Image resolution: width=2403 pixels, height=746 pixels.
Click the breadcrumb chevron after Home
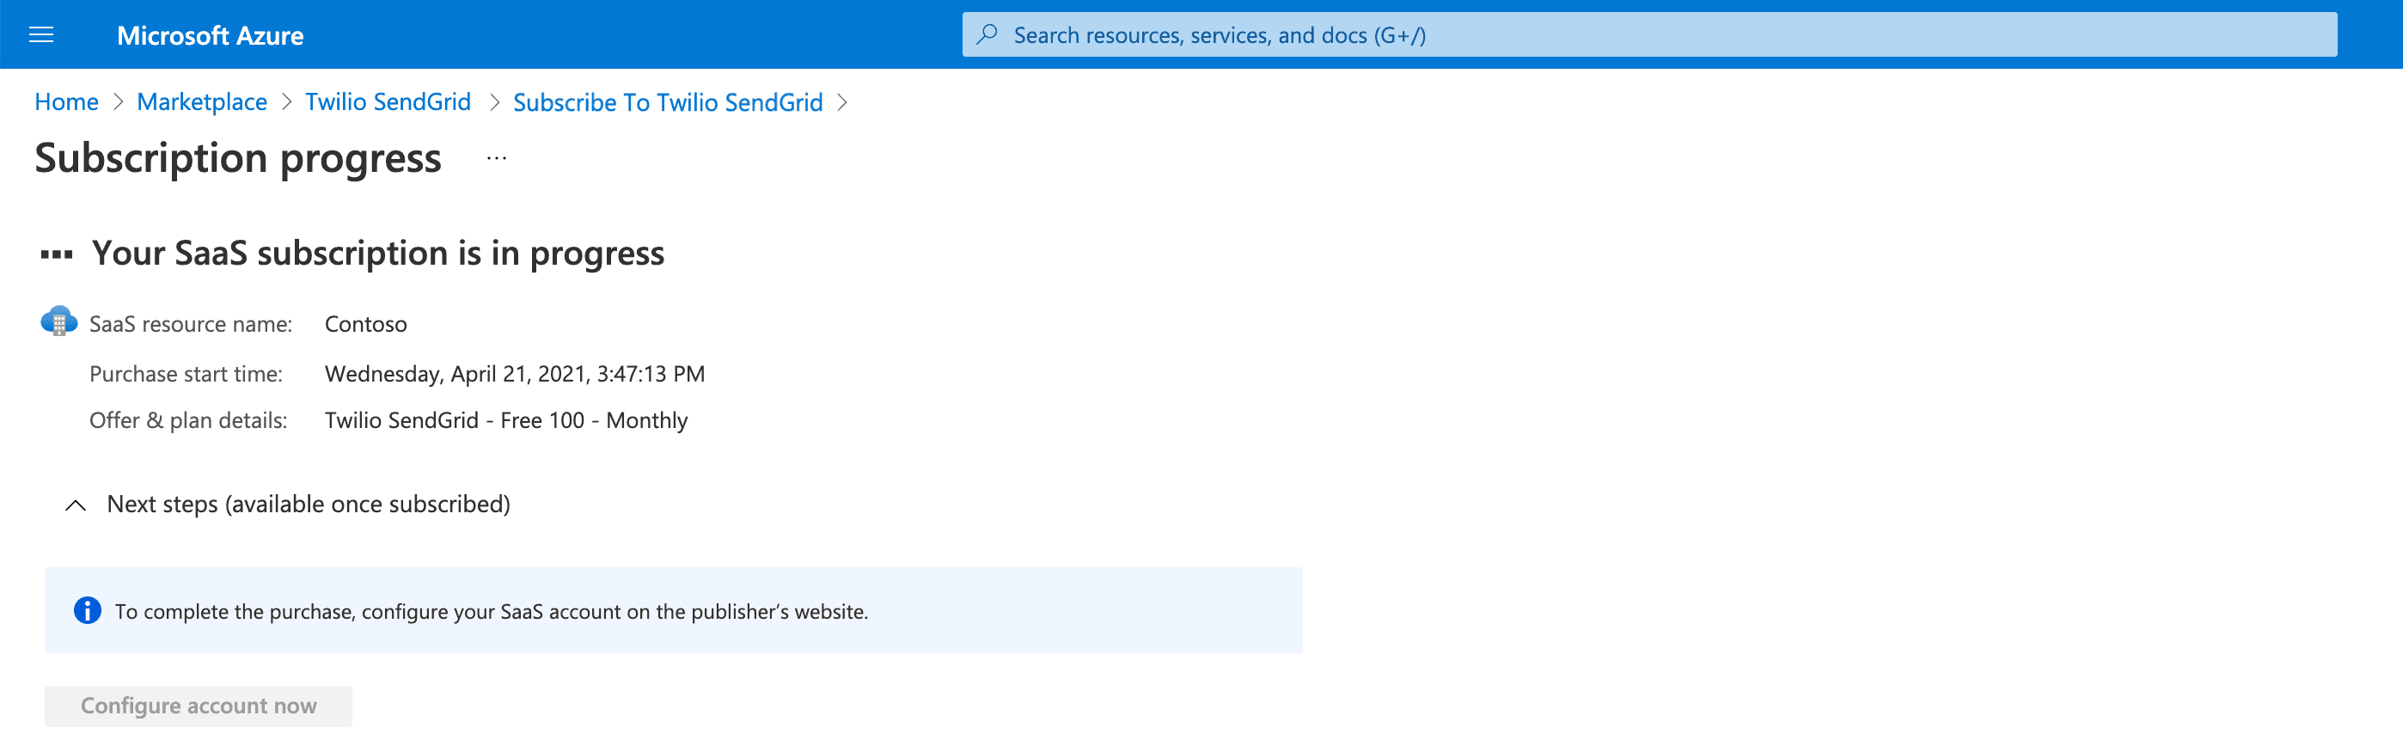pyautogui.click(x=119, y=102)
